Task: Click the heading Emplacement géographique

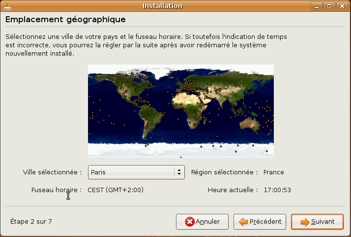Action: coord(65,20)
